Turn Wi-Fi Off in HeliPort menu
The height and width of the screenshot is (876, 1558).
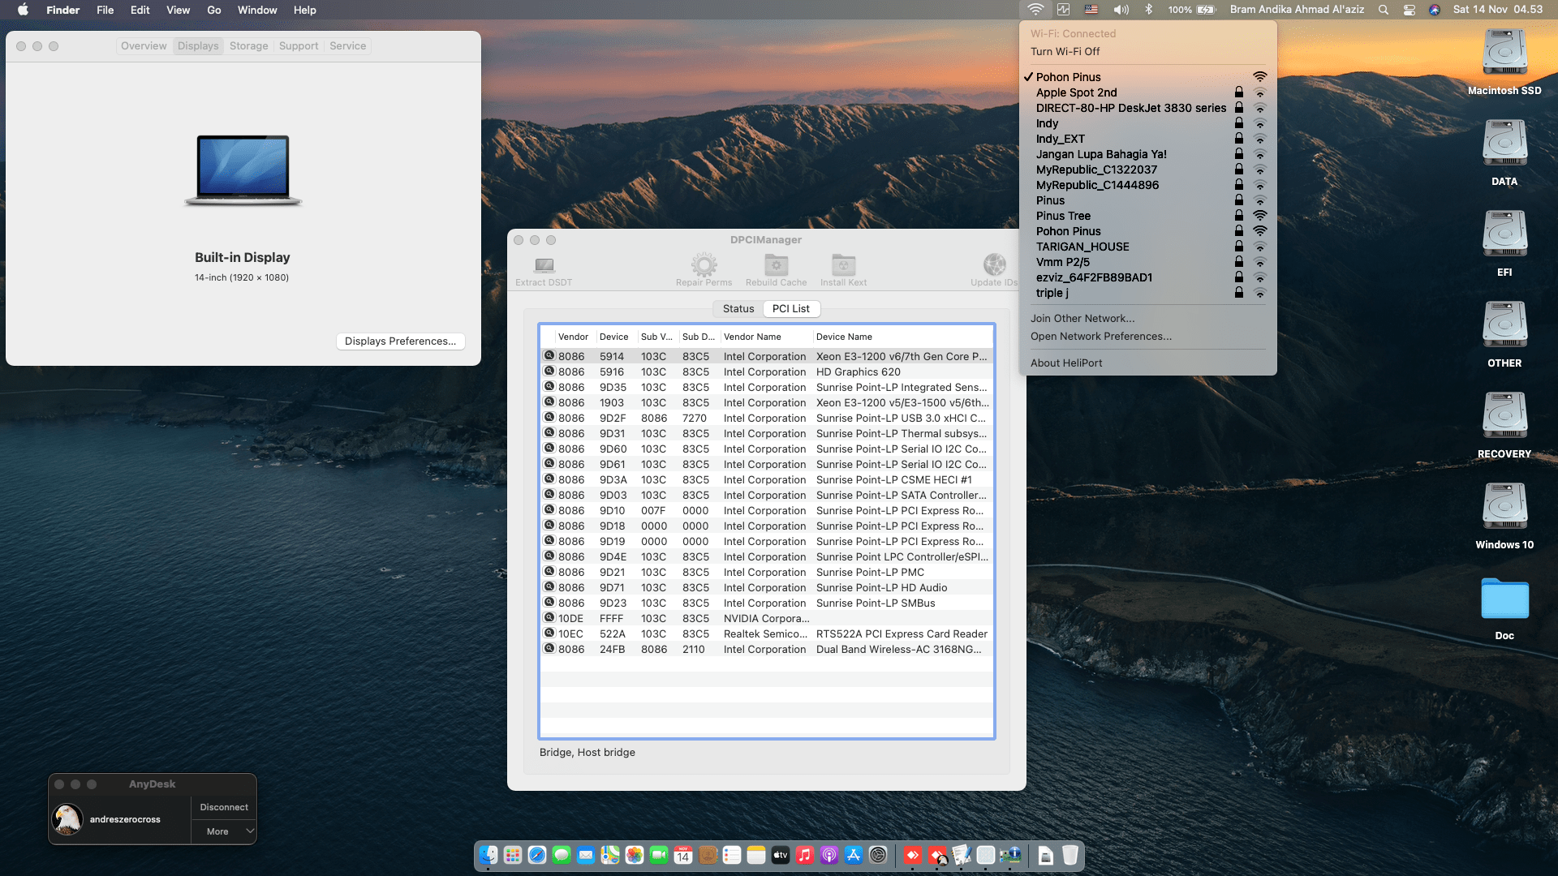(x=1065, y=51)
